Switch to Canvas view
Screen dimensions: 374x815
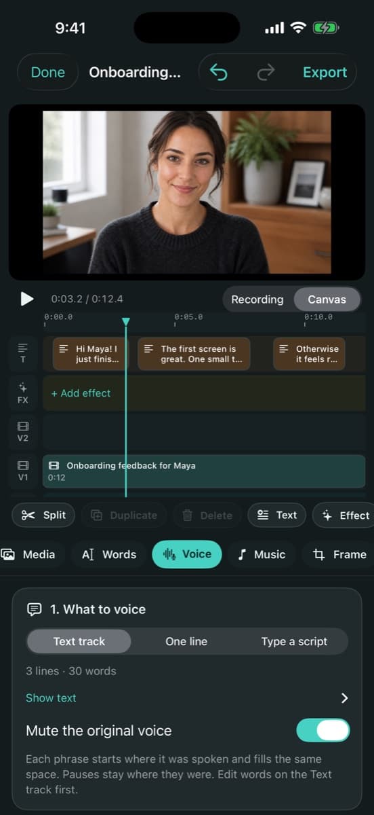pos(327,299)
